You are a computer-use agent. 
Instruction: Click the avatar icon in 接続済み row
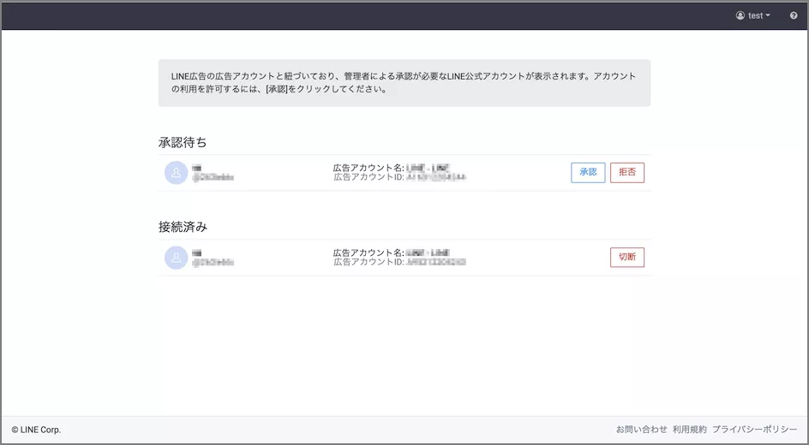pos(176,258)
